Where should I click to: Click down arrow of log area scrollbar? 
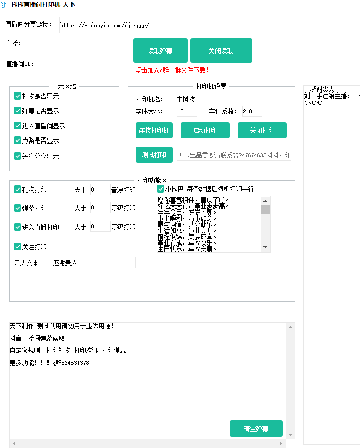(x=290, y=435)
